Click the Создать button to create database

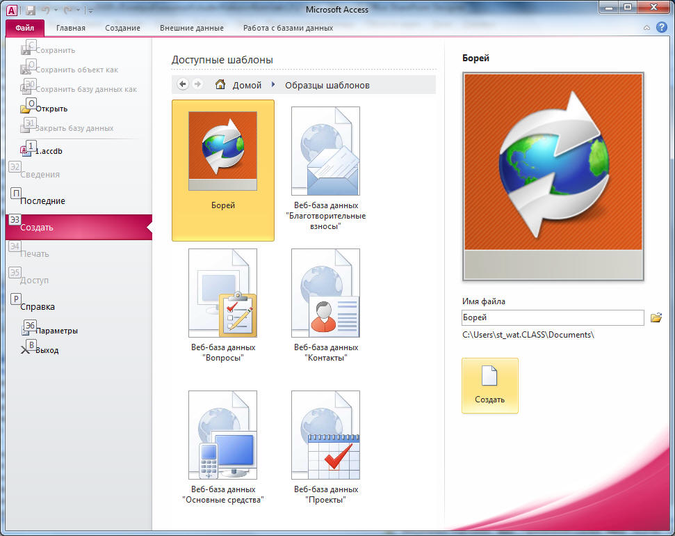[x=490, y=386]
